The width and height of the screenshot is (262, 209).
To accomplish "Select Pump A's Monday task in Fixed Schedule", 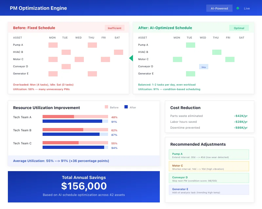I will (53, 45).
